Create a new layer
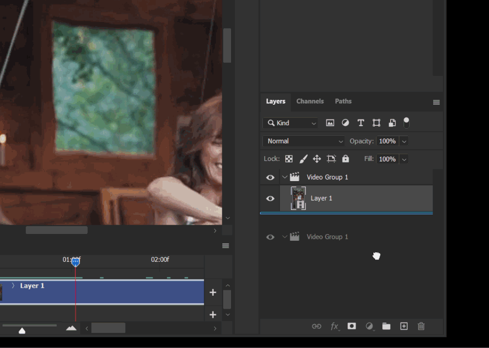 tap(404, 326)
